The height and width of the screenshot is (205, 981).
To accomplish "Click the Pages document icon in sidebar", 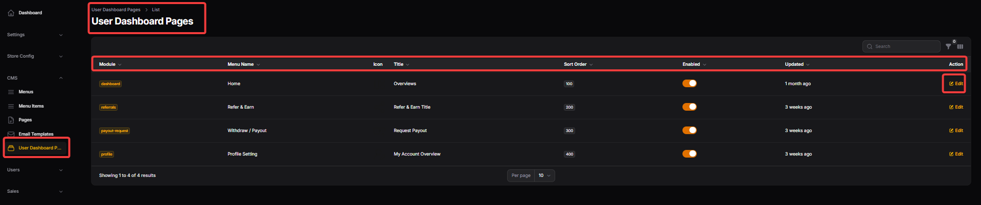I will (x=11, y=120).
